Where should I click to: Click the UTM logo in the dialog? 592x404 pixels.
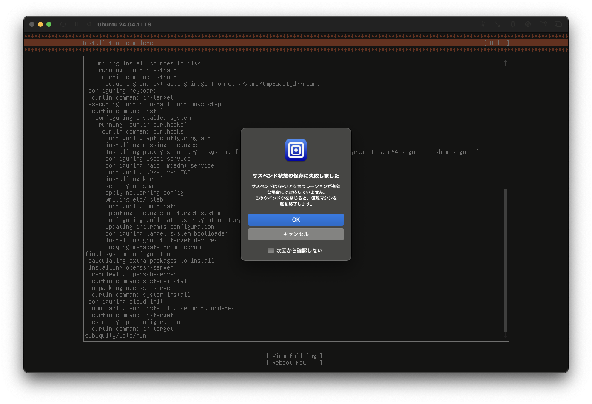(x=296, y=150)
